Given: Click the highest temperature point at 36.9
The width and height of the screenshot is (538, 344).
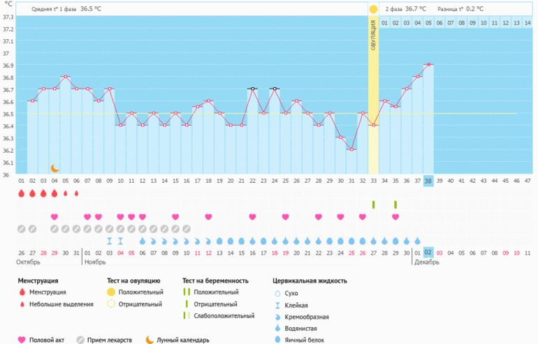Looking at the screenshot, I should pos(428,64).
